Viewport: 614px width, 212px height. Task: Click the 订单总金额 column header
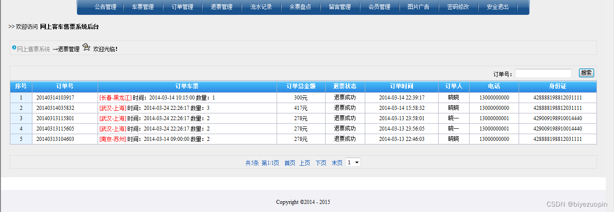pyautogui.click(x=301, y=86)
